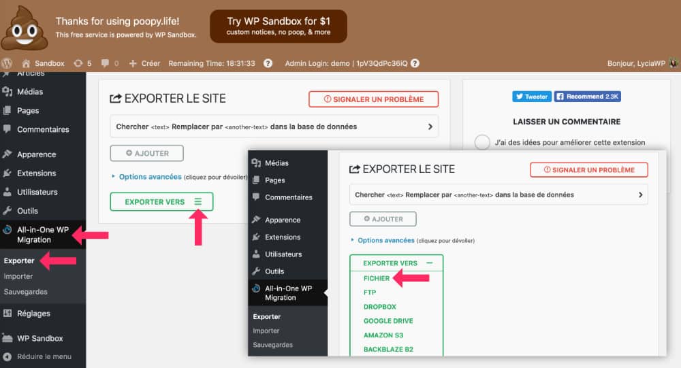This screenshot has height=368, width=681.
Task: Open the Importer submenu in the main sidebar
Action: [18, 276]
